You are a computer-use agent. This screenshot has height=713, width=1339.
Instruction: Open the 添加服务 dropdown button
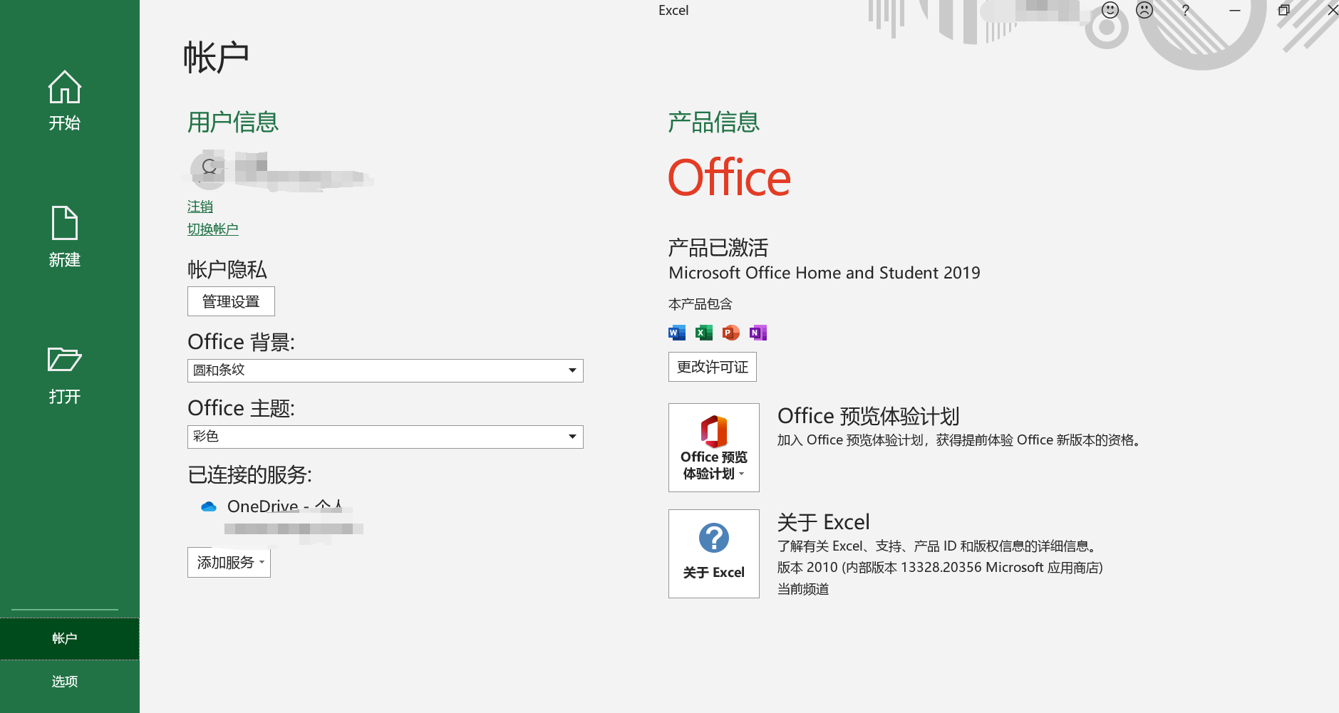click(229, 563)
